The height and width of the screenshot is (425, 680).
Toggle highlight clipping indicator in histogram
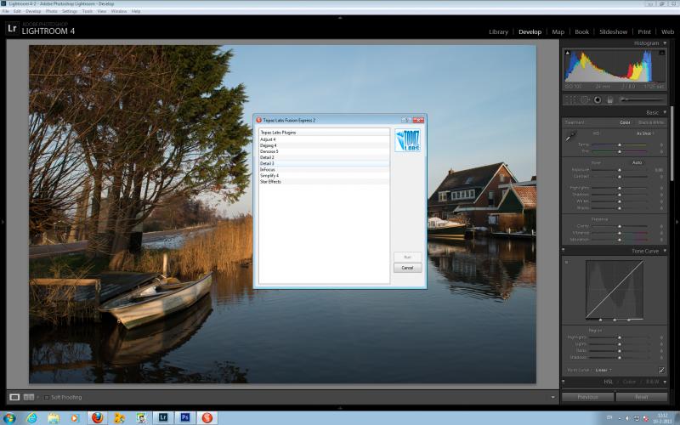tap(662, 53)
